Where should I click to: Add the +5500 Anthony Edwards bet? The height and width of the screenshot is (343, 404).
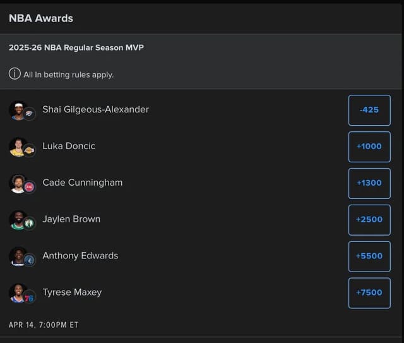pos(369,256)
